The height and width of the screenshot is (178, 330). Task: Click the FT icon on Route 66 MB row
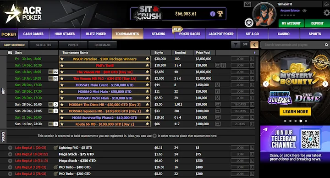coord(218,124)
